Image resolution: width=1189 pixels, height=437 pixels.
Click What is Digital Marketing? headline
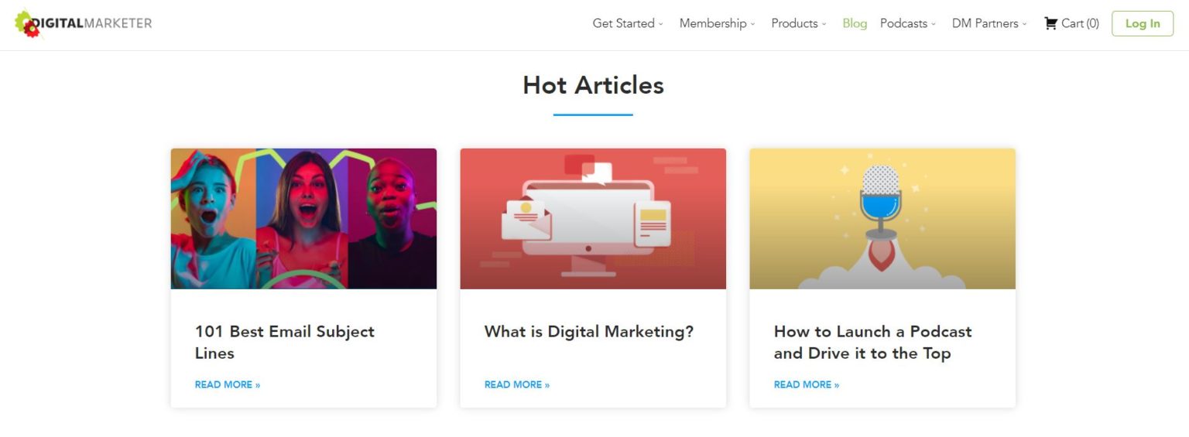[589, 331]
